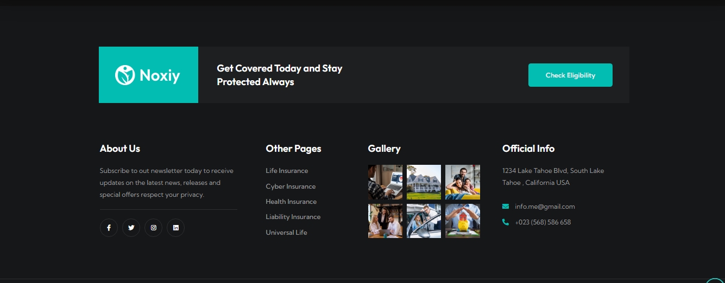Click the info.me@gmail.com email address
725x283 pixels.
coord(545,207)
